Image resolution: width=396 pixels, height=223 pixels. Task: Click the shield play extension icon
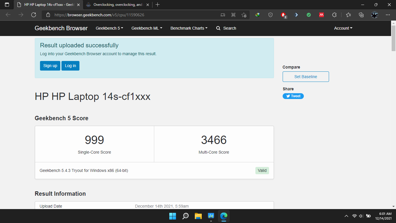270,15
